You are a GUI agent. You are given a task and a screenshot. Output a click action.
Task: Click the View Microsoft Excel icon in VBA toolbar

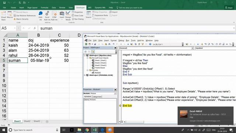click(x=86, y=44)
